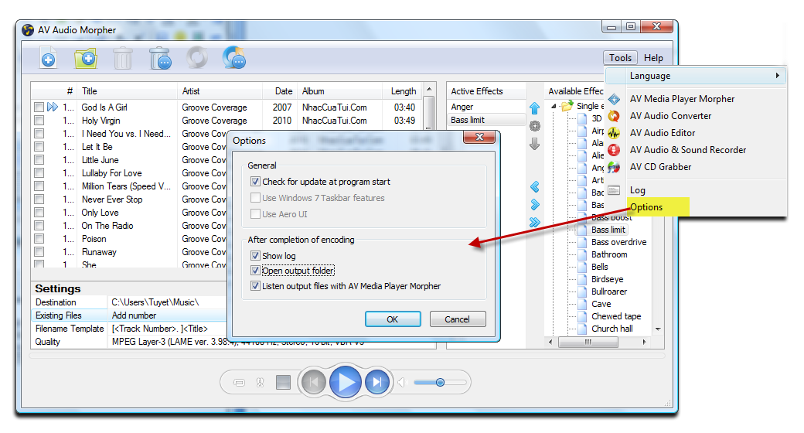
Task: Toggle Check for update at program start
Action: [x=255, y=182]
